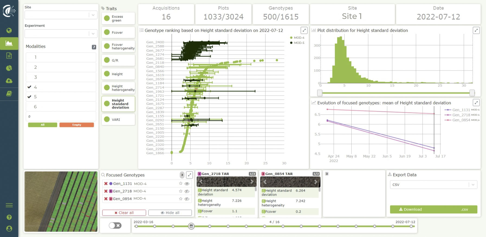
Task: Open the cloud upload page in sidebar
Action: [x=9, y=81]
